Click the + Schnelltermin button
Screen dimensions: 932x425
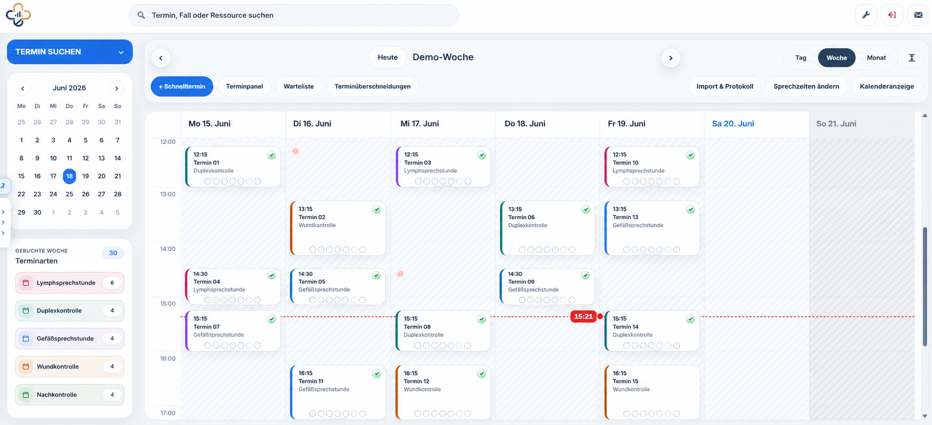point(182,86)
